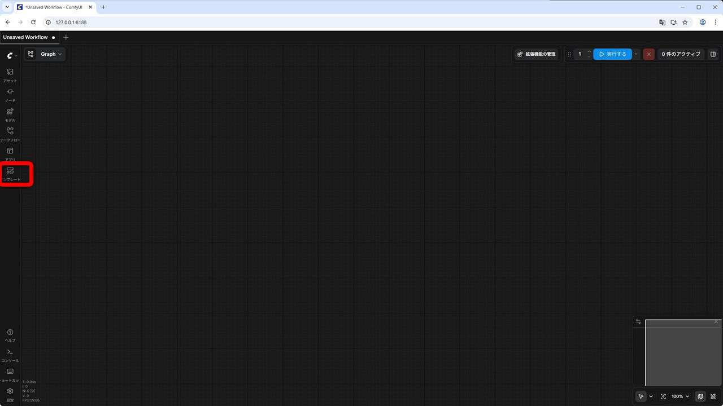Click the ヘルプ (Help) icon
The image size is (723, 406).
click(10, 334)
